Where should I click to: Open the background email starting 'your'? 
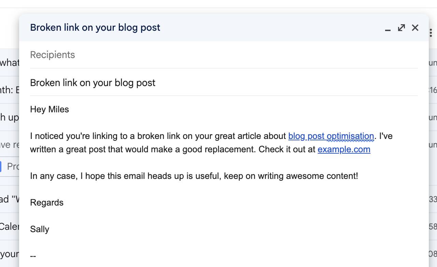(10, 254)
